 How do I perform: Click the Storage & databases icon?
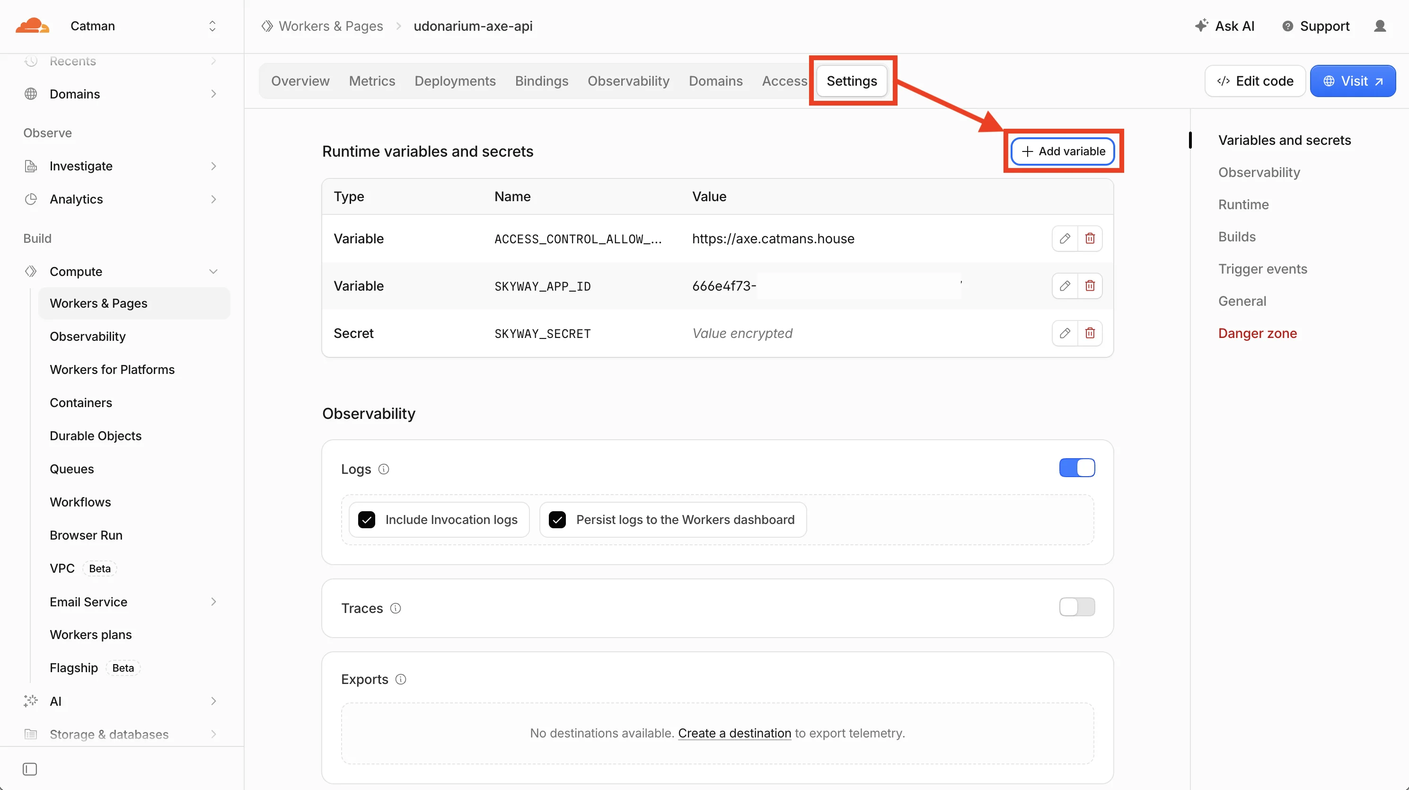[31, 734]
